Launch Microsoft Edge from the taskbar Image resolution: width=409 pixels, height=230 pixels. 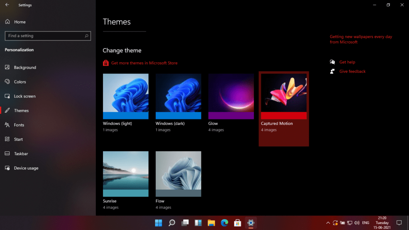224,223
